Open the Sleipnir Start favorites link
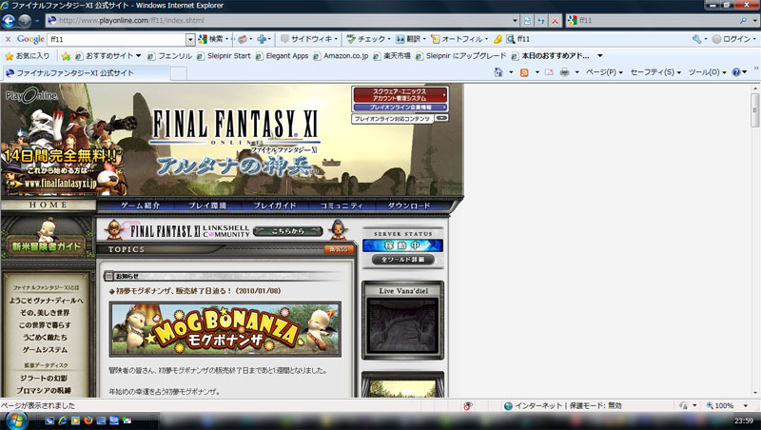This screenshot has height=430, width=761. [x=224, y=56]
